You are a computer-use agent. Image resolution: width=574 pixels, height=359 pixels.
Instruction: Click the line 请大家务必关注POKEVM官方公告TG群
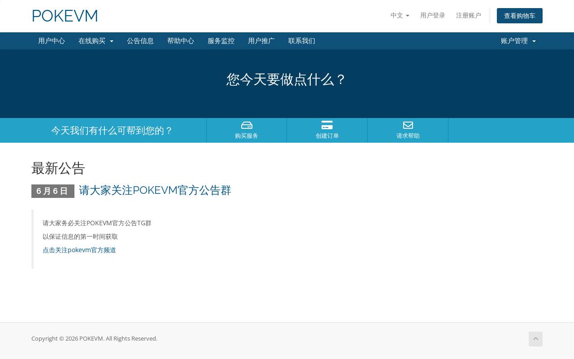point(97,223)
